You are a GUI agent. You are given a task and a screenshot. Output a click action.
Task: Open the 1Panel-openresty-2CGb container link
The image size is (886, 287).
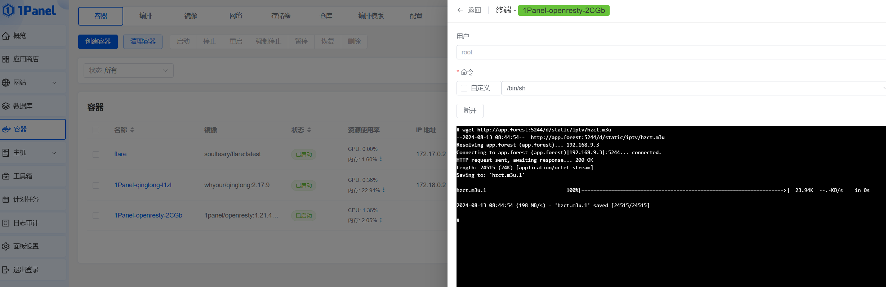click(148, 215)
